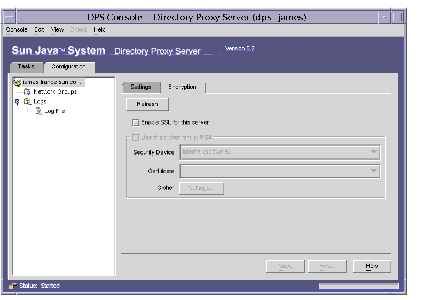Minimize the DPS Console window
This screenshot has height=300, width=439.
click(x=385, y=18)
